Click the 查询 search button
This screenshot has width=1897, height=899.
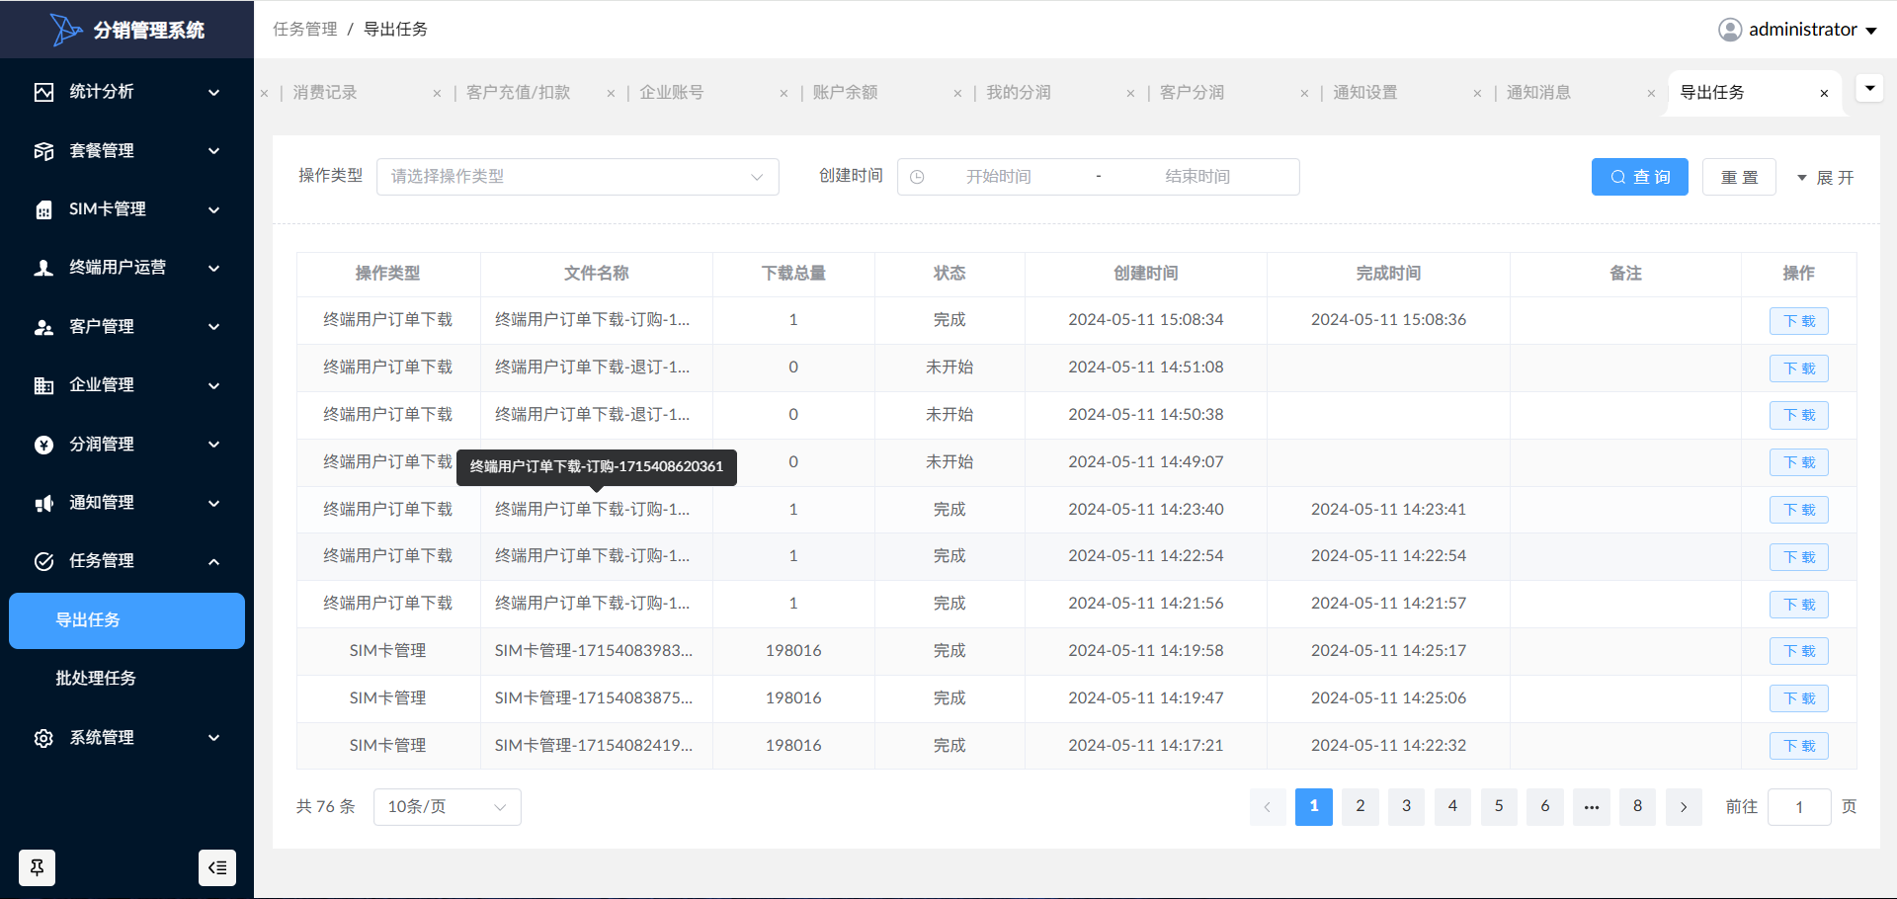[x=1640, y=177]
